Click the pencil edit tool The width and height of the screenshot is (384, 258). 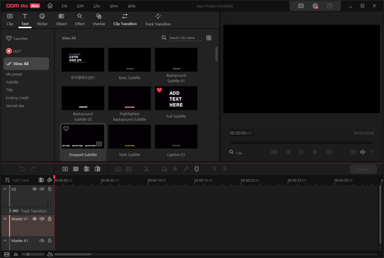186,169
